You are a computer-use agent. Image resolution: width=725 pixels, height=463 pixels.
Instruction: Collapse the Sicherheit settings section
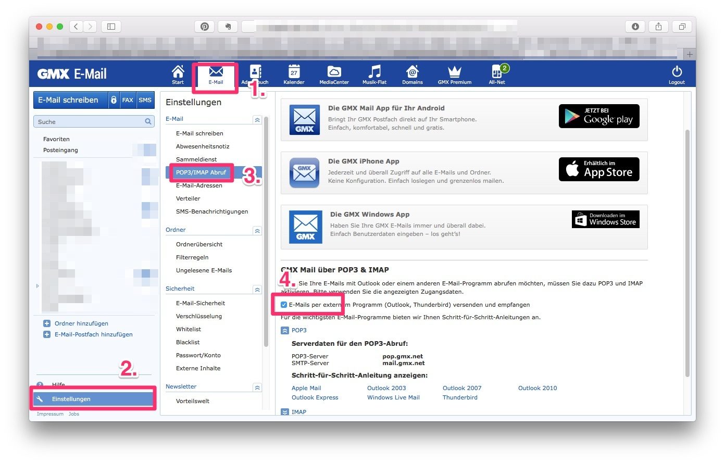tap(257, 290)
